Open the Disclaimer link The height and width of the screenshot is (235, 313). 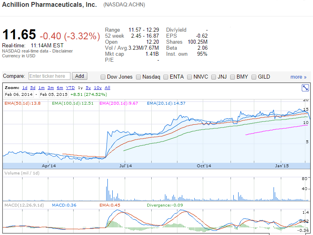click(x=62, y=51)
